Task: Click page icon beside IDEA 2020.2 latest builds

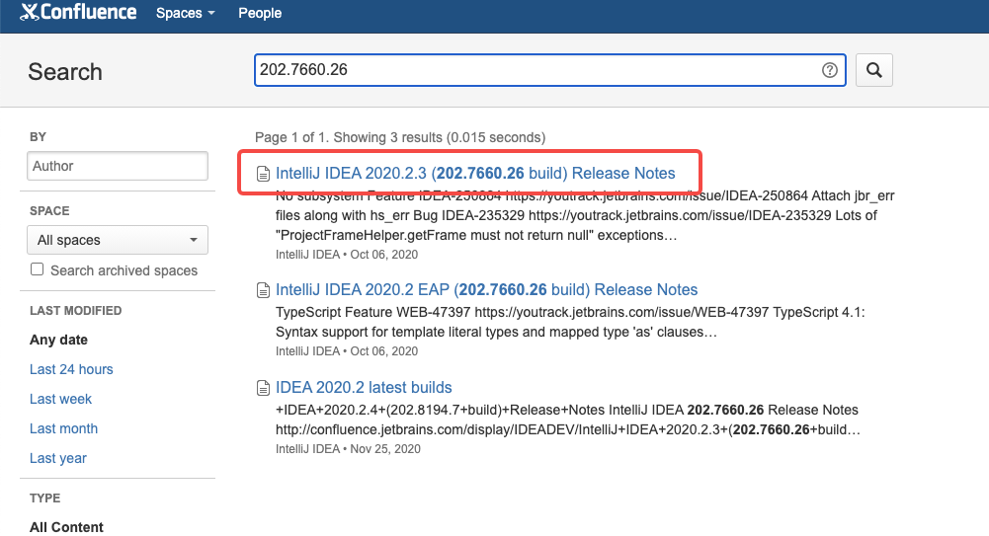Action: (263, 388)
